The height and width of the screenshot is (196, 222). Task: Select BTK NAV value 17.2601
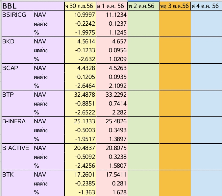tap(80, 175)
